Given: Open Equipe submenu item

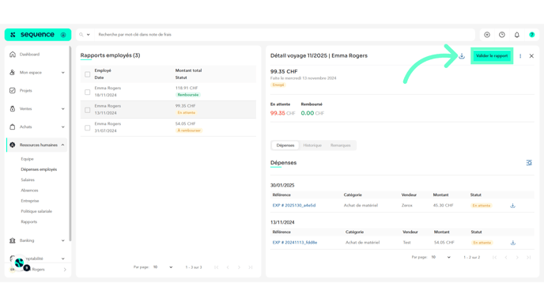Looking at the screenshot, I should pos(27,159).
